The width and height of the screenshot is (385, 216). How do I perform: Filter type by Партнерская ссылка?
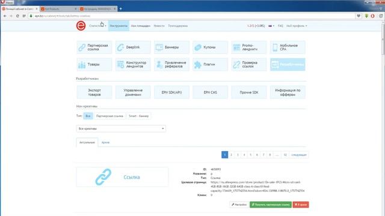click(109, 116)
